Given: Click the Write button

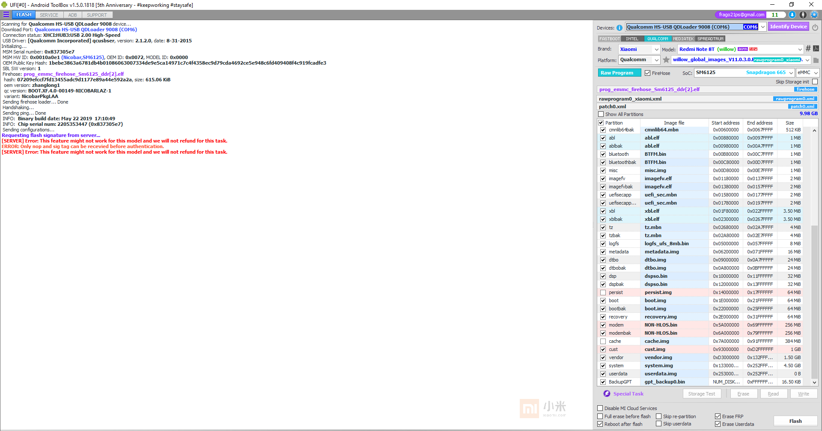Looking at the screenshot, I should point(804,394).
